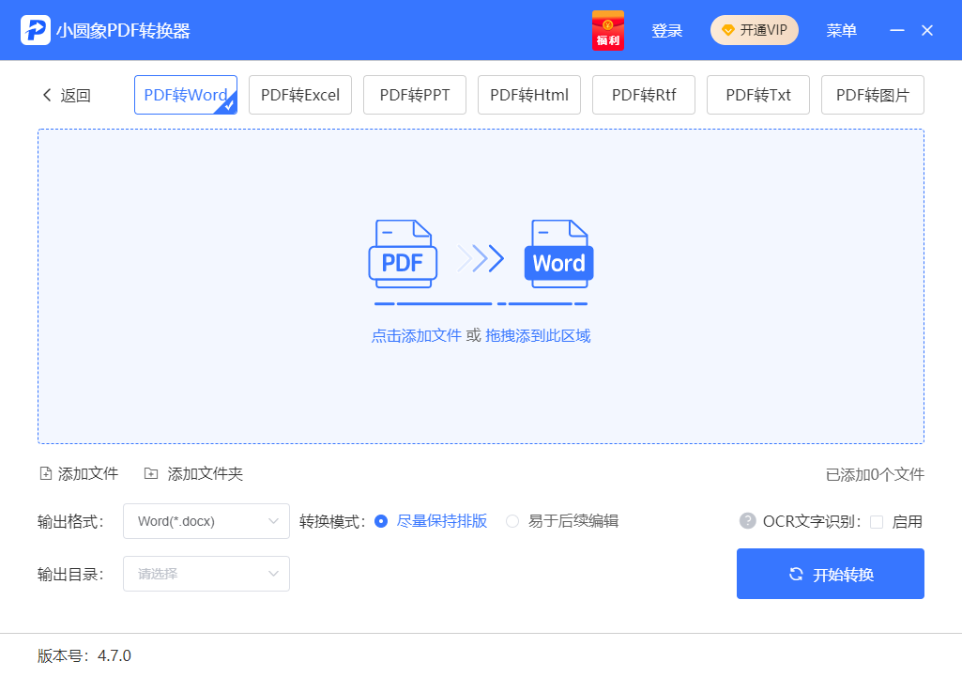Click the 点击添加文件 link
962x677 pixels.
416,336
